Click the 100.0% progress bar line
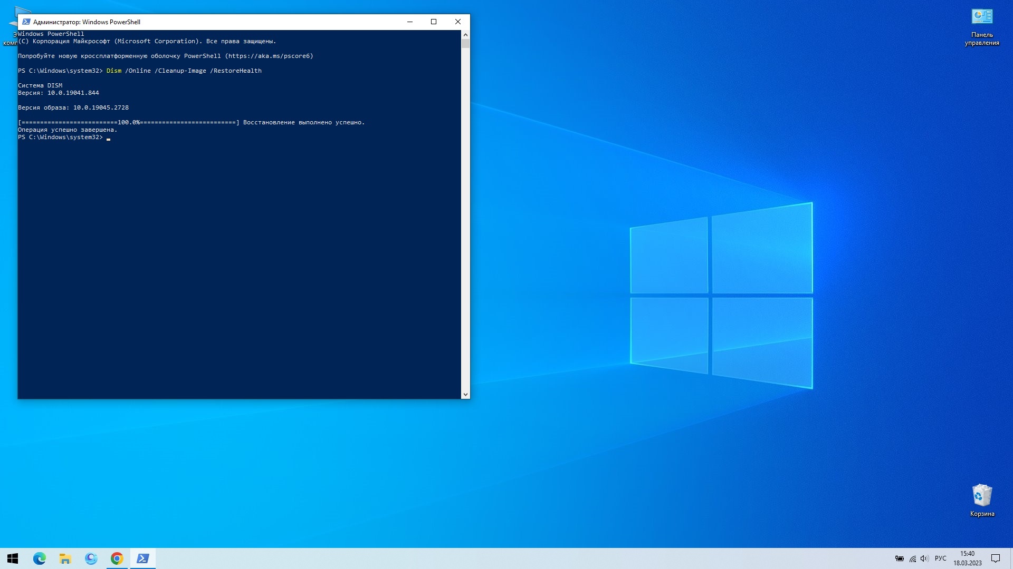Viewport: 1013px width, 569px height. pyautogui.click(x=129, y=122)
